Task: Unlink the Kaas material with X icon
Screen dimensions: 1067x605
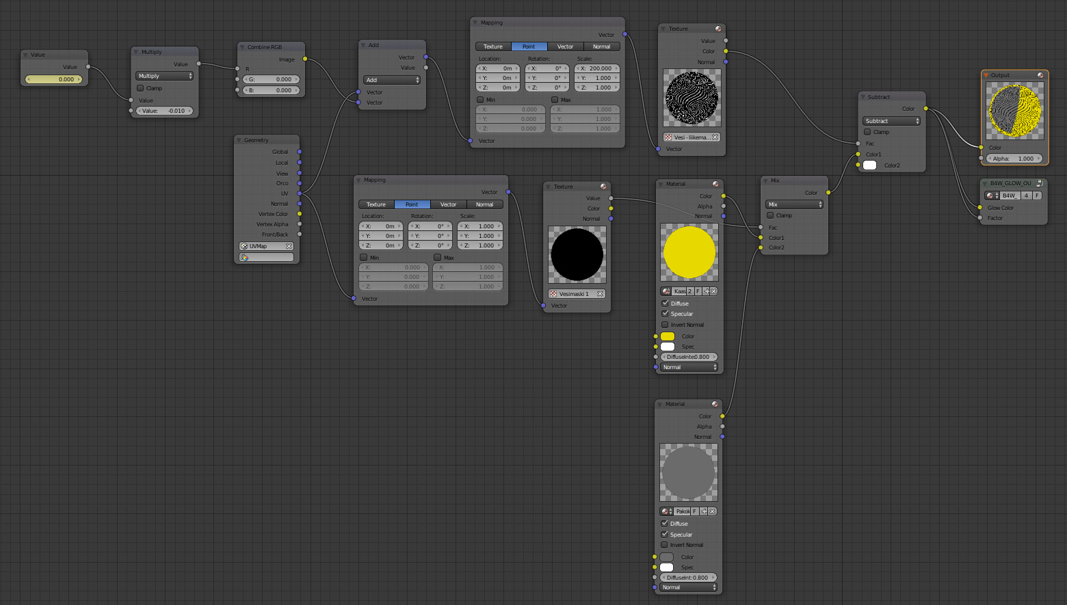Action: pyautogui.click(x=713, y=291)
